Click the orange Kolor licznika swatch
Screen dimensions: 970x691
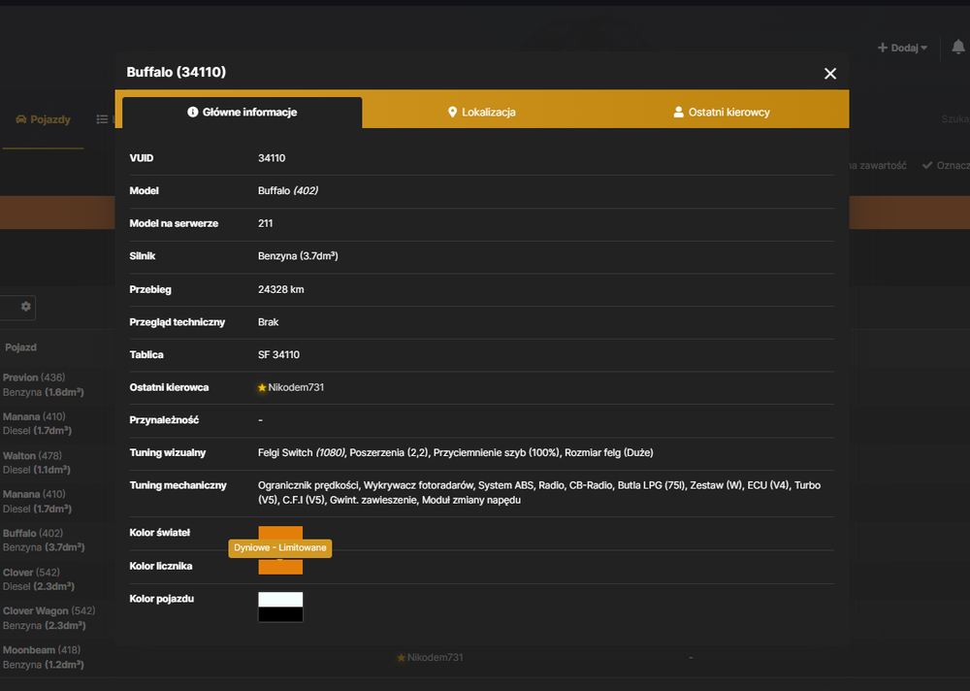[280, 567]
